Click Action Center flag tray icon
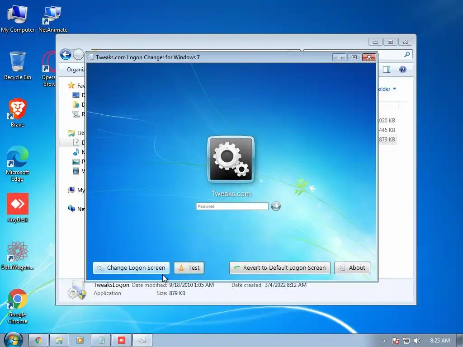Screen dimensions: 463x347 395,341
